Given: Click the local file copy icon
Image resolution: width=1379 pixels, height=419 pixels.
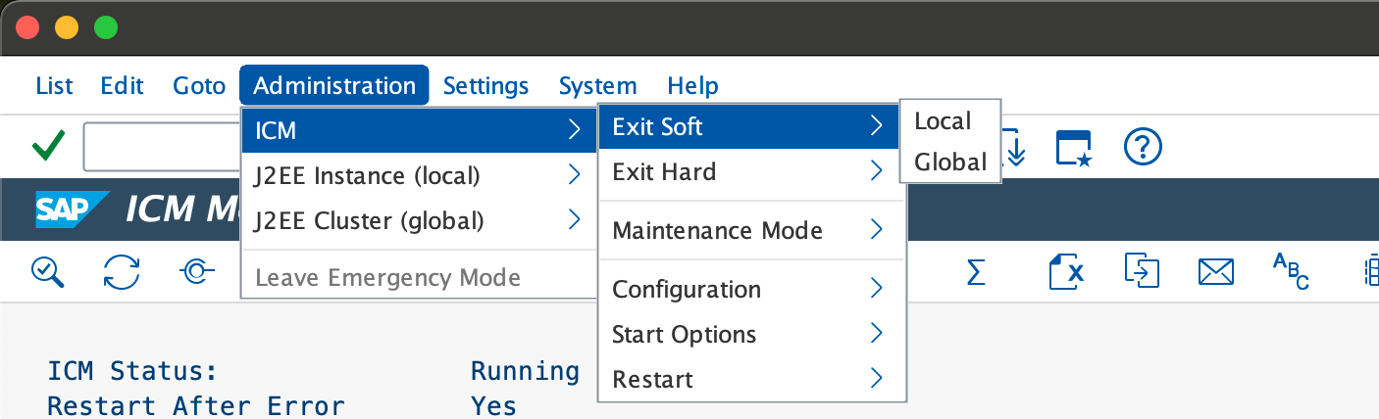Looking at the screenshot, I should tap(1141, 272).
